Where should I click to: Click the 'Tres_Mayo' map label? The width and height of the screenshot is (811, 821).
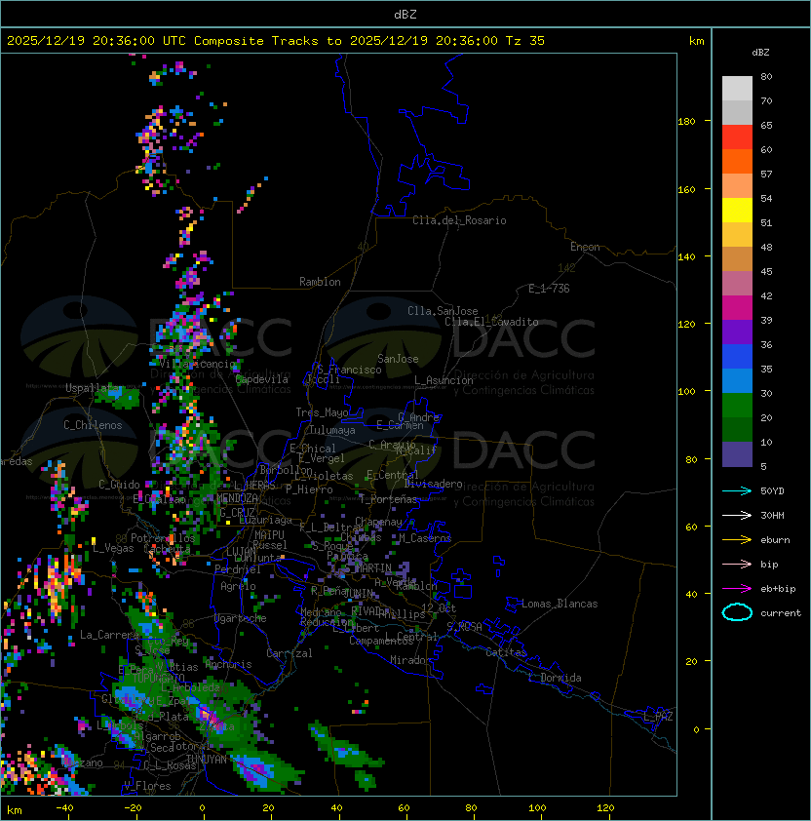[322, 412]
